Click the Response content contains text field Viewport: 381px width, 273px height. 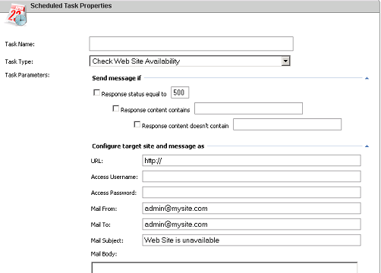(x=248, y=108)
